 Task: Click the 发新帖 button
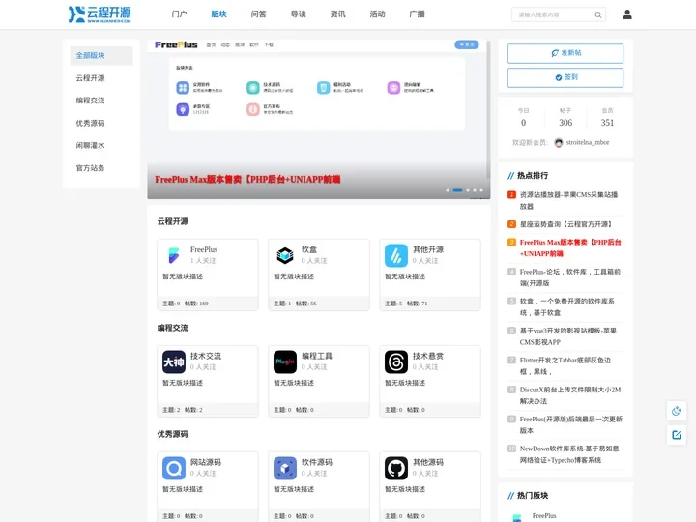pos(565,53)
